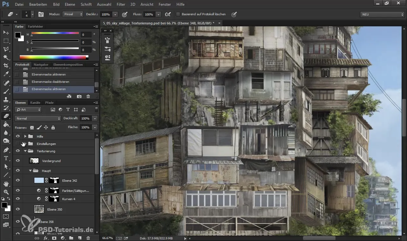Open the NEU workspace dropdown
Image resolution: width=407 pixels, height=241 pixels.
click(x=382, y=14)
